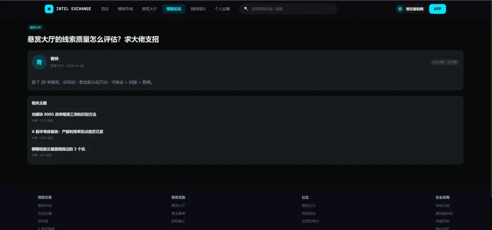Click the 892 浏览 meta text
The image size is (492, 230).
(x=42, y=155)
